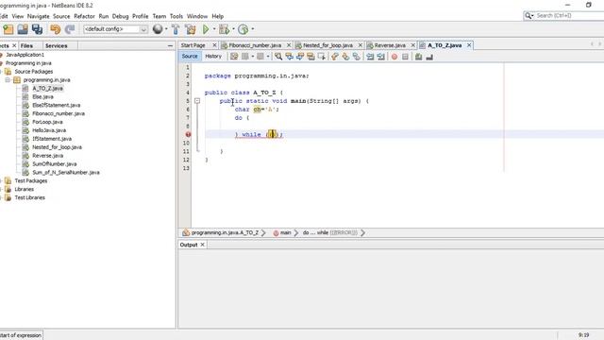The image size is (604, 340).
Task: Open the Navigate menu
Action: coord(38,16)
